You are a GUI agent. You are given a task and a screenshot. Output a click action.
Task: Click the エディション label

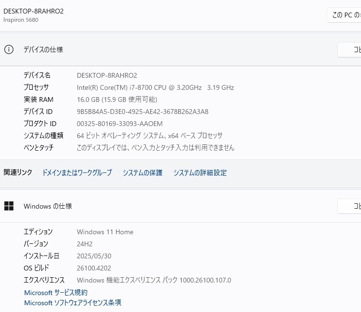pos(38,232)
